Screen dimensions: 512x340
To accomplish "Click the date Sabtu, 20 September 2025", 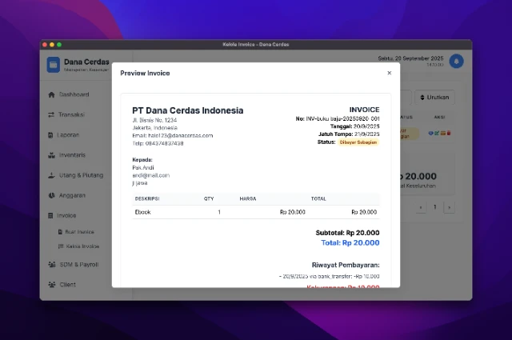I will click(410, 58).
